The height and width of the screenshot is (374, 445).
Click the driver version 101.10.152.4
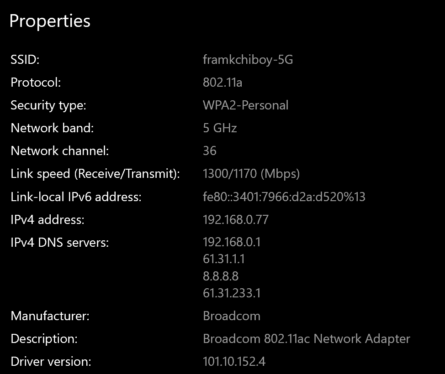(x=234, y=362)
